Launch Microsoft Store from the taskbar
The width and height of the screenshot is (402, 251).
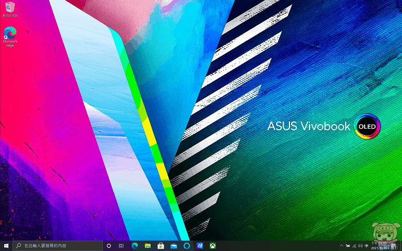pos(161,246)
